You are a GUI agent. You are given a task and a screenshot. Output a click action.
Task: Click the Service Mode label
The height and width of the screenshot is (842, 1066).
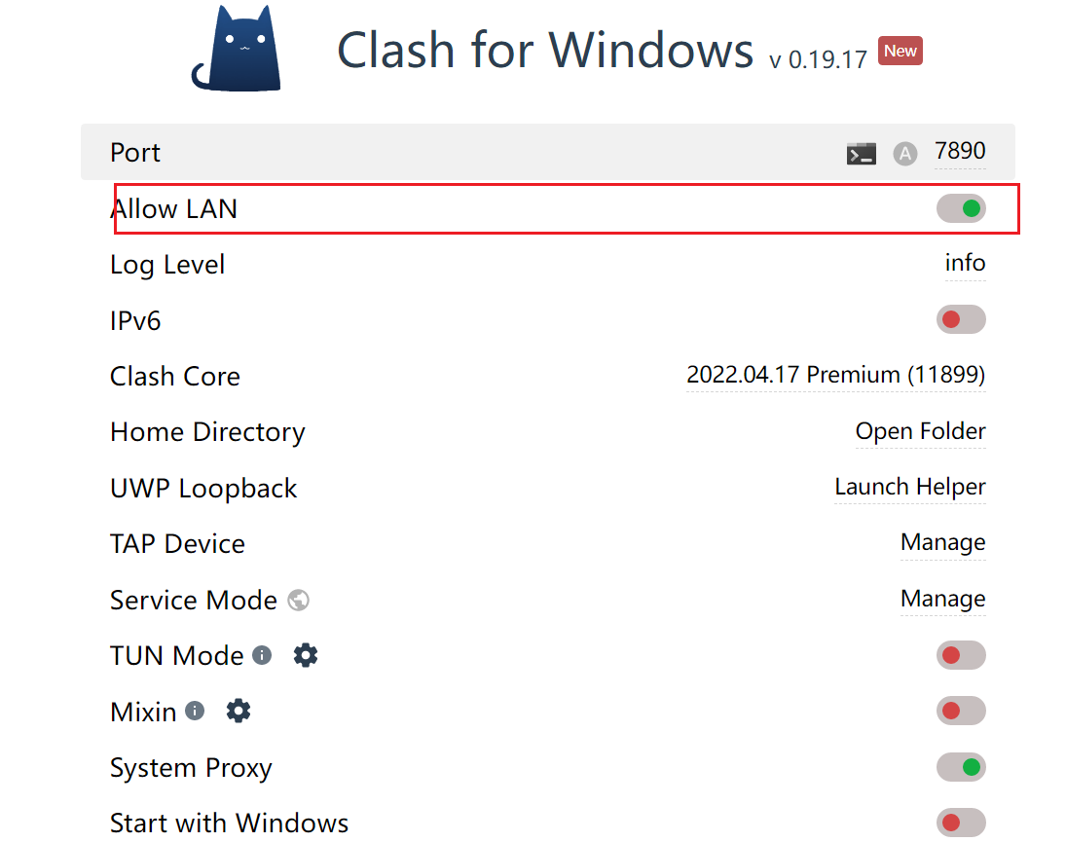coord(194,601)
